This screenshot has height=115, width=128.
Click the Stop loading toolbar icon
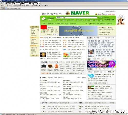coord(12,6)
